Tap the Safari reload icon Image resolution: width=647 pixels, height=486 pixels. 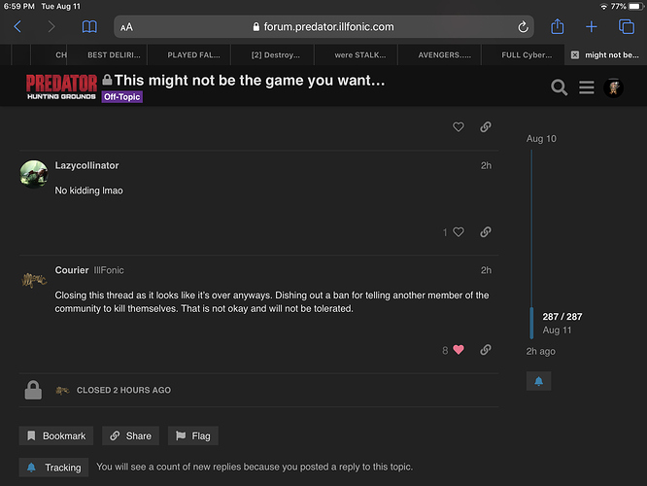(523, 27)
